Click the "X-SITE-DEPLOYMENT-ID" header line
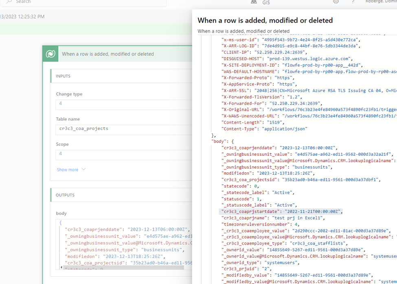Screen dimensions: 397x284 coord(292,65)
